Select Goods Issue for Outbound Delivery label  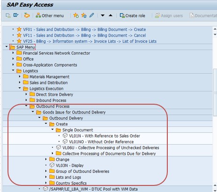74,112
